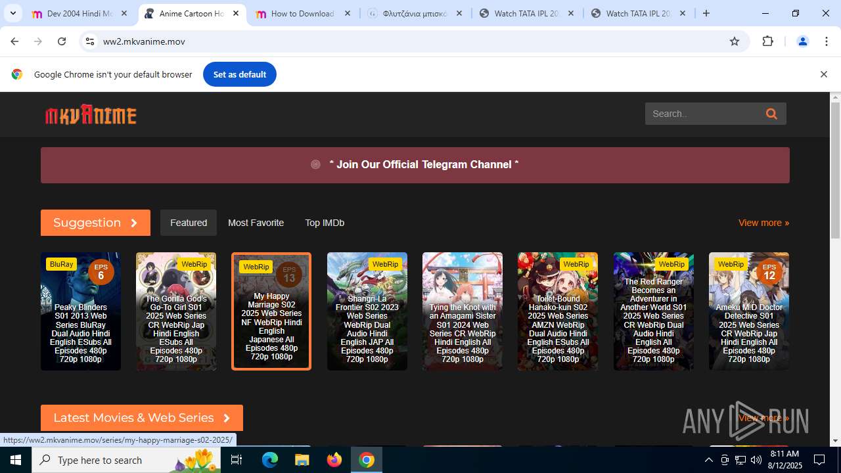Open network icon in system tray

pyautogui.click(x=740, y=460)
